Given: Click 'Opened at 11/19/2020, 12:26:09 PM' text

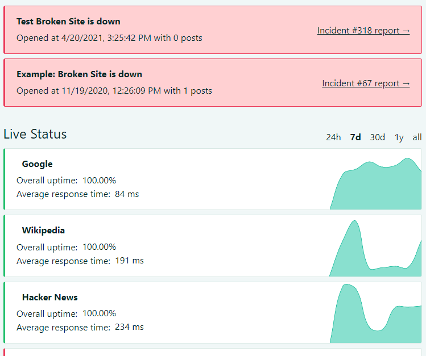Looking at the screenshot, I should coord(89,91).
